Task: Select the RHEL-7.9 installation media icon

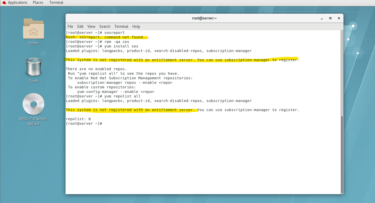Action: click(x=34, y=104)
